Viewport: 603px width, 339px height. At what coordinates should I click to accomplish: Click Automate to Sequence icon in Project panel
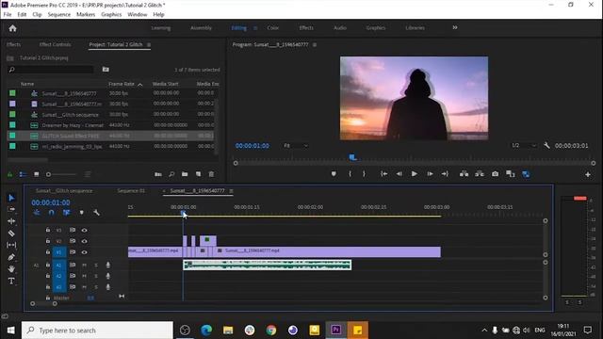click(158, 174)
